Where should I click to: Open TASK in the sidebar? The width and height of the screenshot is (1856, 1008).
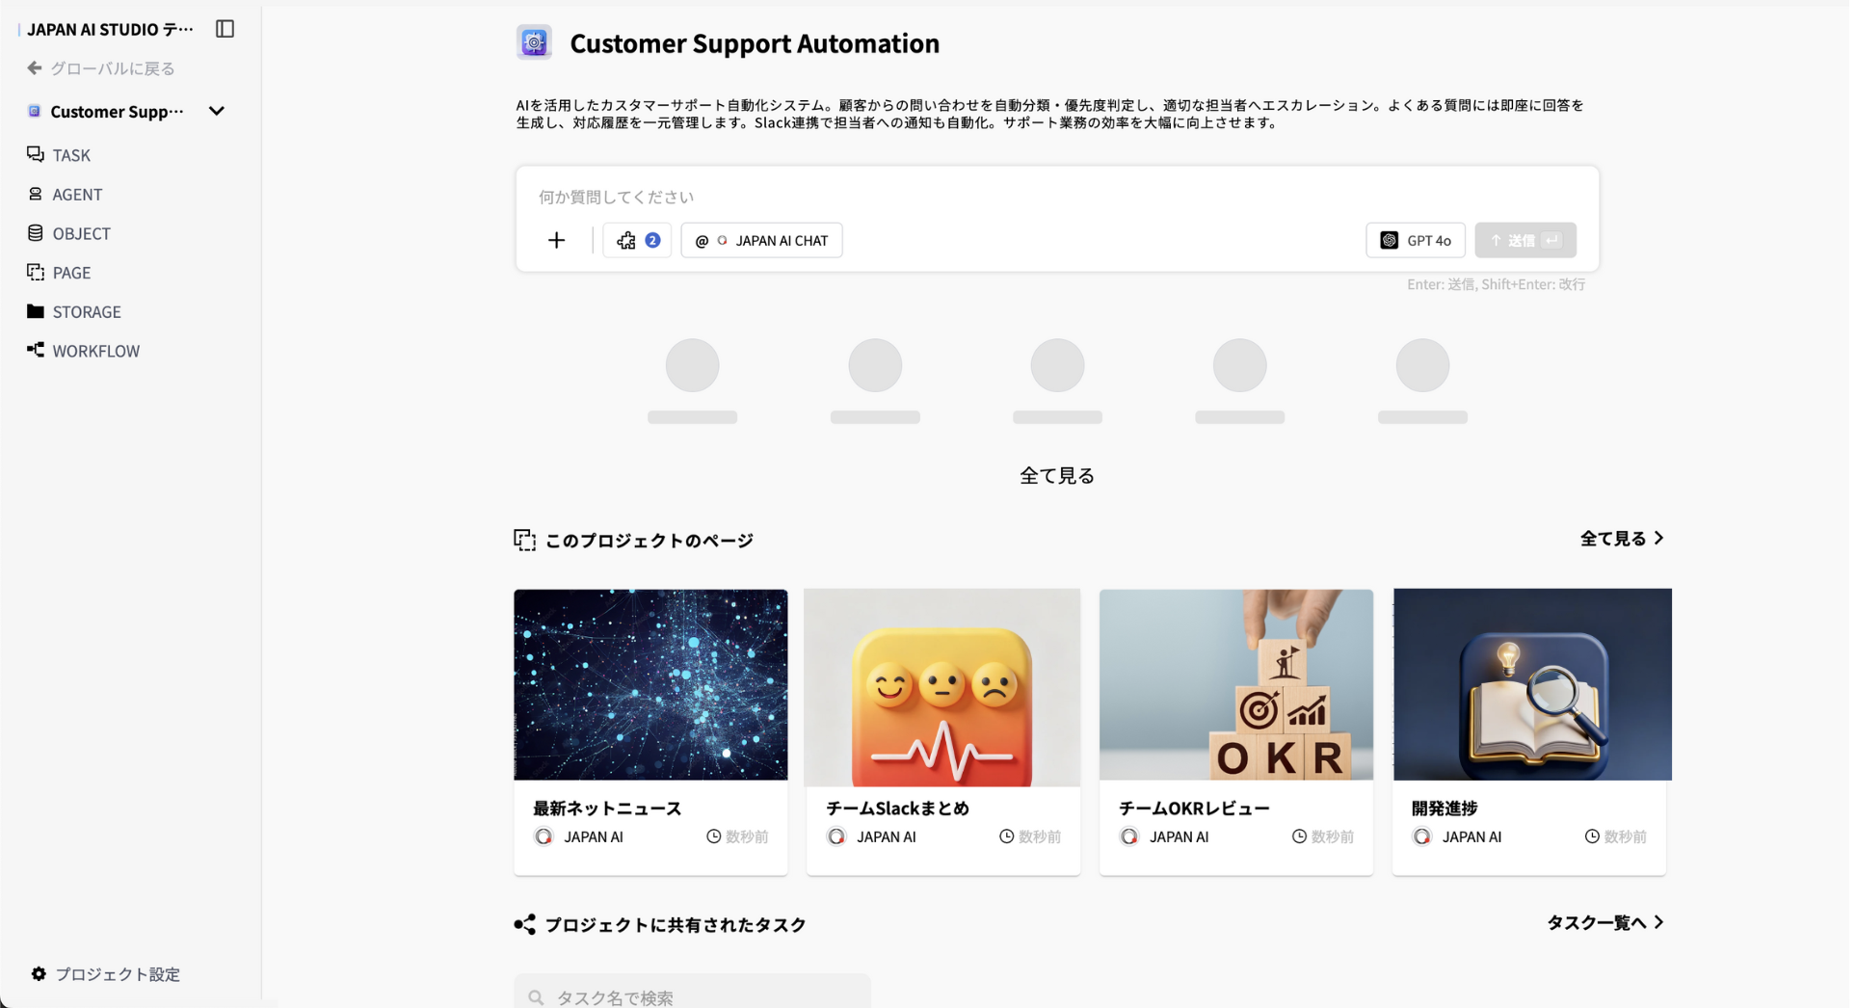[x=70, y=155]
